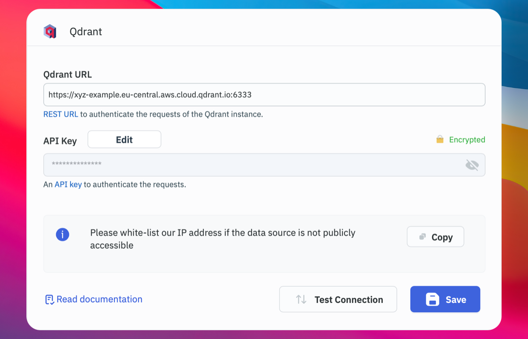The width and height of the screenshot is (528, 339).
Task: Click the white-list IP address notice text
Action: point(222,239)
